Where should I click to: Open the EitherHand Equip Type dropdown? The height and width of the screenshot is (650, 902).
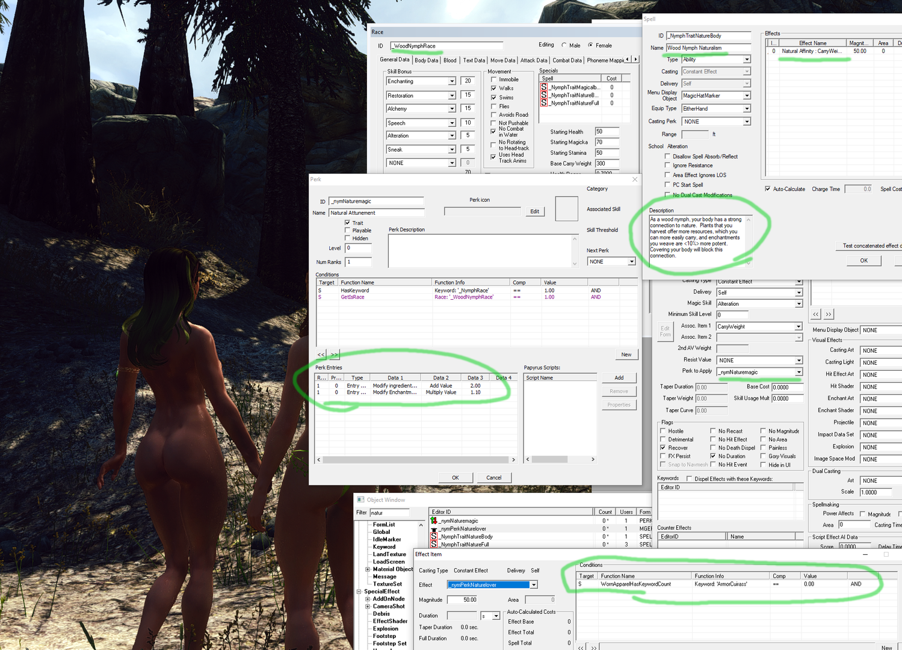click(x=747, y=109)
